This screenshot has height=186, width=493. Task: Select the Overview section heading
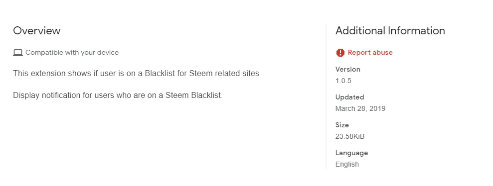click(37, 31)
